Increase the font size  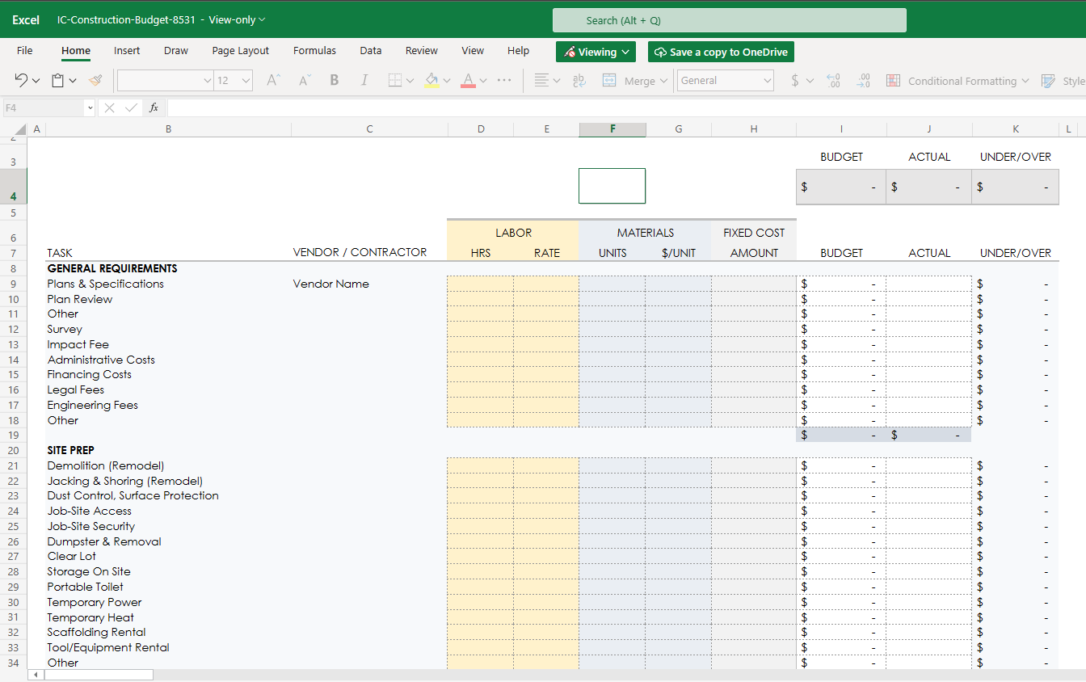pos(272,80)
